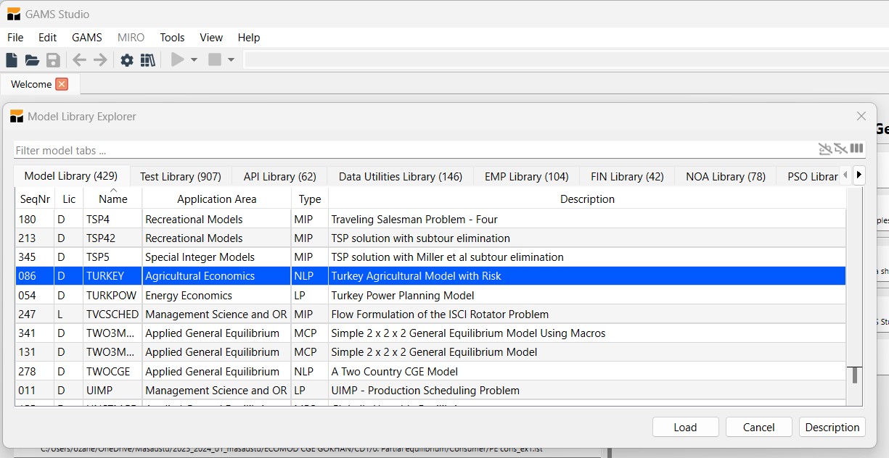889x458 pixels.
Task: Close the Model Library Explorer dialog
Action: pyautogui.click(x=861, y=116)
